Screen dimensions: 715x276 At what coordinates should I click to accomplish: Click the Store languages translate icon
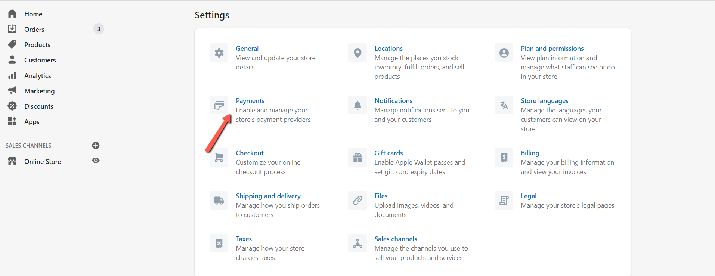click(504, 105)
